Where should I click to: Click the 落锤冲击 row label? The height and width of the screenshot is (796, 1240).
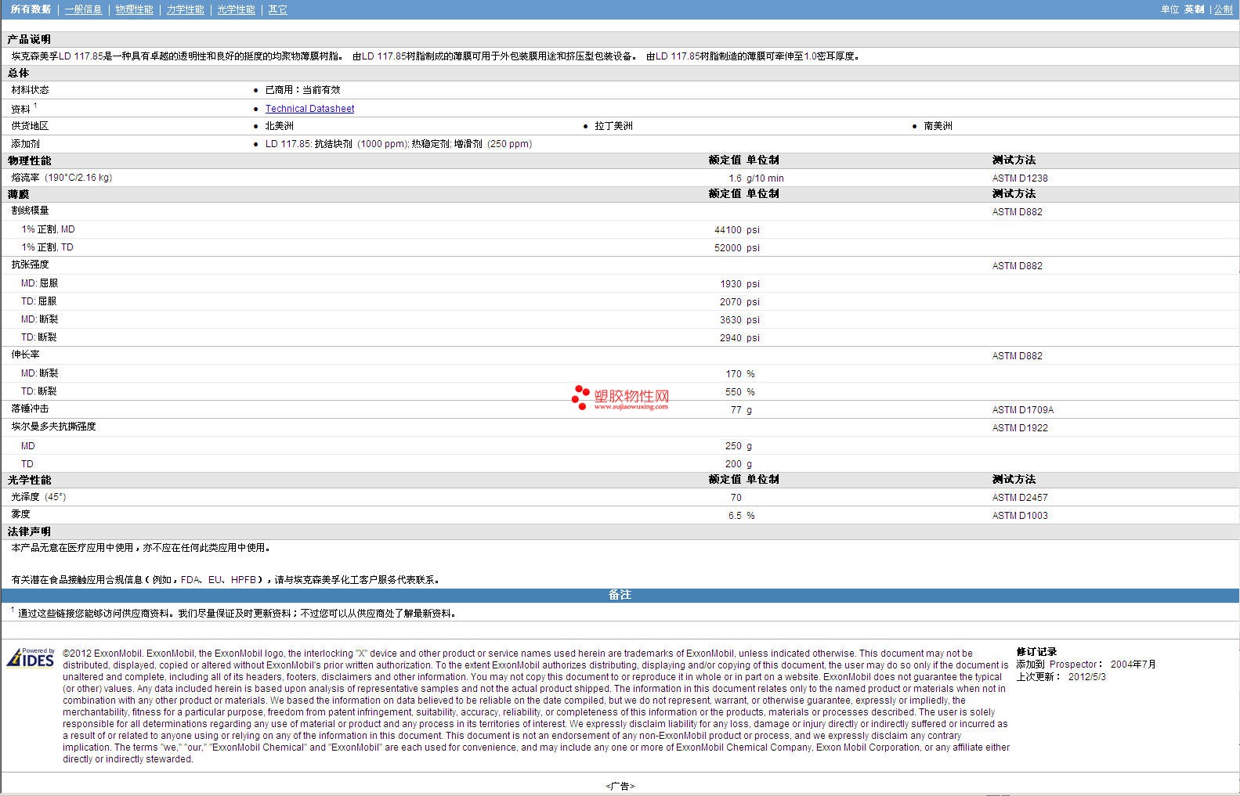(30, 409)
